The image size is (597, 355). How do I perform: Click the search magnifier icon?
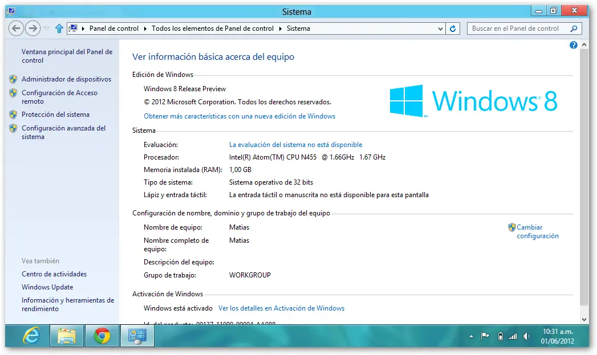(574, 28)
